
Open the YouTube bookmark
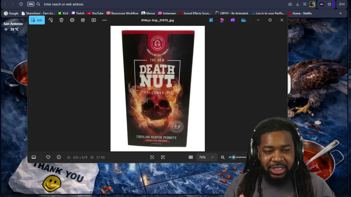click(x=95, y=13)
